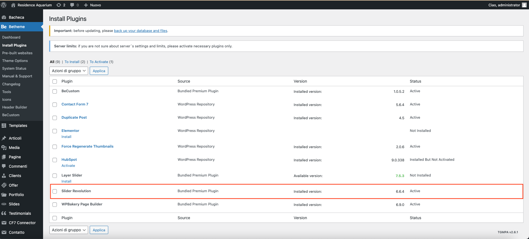Click the Pagine pages icon
This screenshot has height=239, width=529.
click(x=4, y=157)
